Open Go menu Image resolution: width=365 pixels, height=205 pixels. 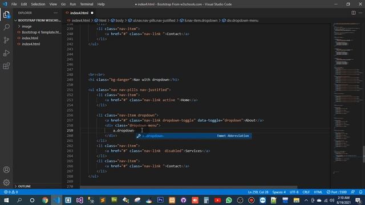point(63,4)
